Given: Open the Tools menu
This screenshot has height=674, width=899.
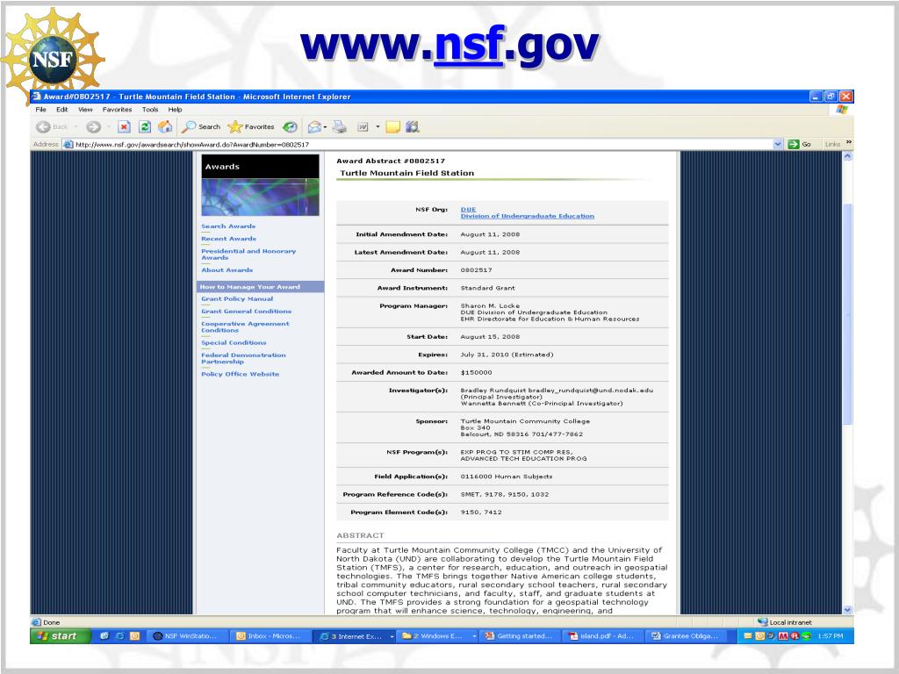Looking at the screenshot, I should (x=150, y=110).
